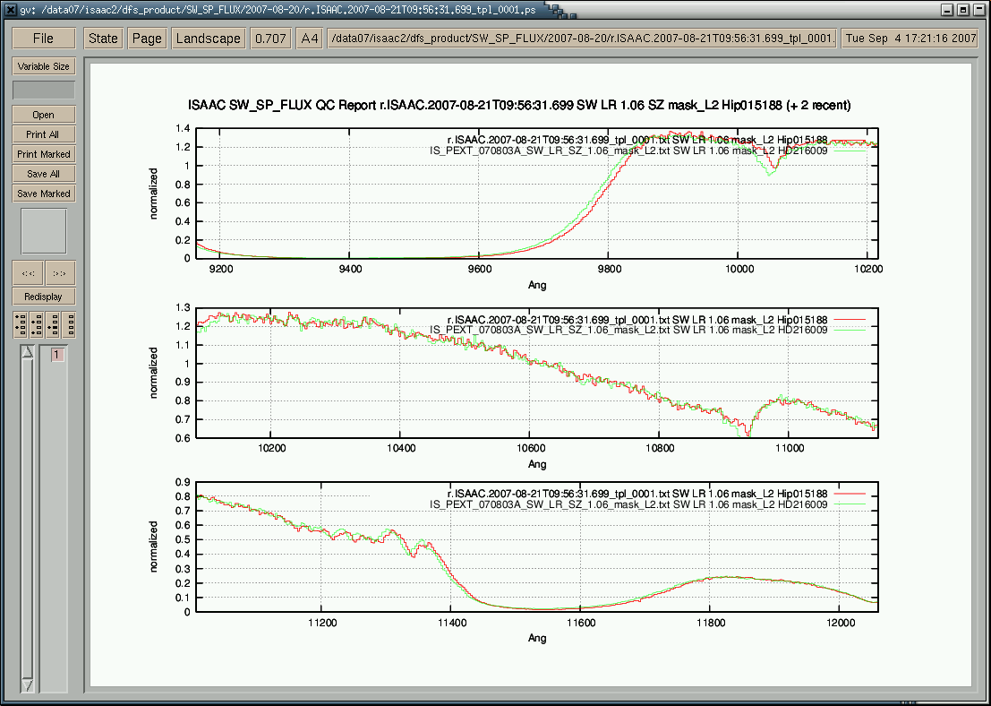The height and width of the screenshot is (706, 991).
Task: Click the ISAAC SW_SP_FLUX QC Report title text
Action: (519, 106)
